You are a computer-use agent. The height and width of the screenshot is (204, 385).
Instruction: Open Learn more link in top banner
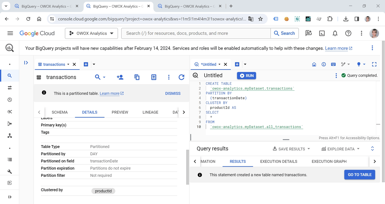338,48
